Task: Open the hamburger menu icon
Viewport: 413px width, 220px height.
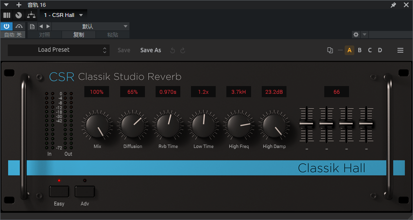Action: (400, 50)
